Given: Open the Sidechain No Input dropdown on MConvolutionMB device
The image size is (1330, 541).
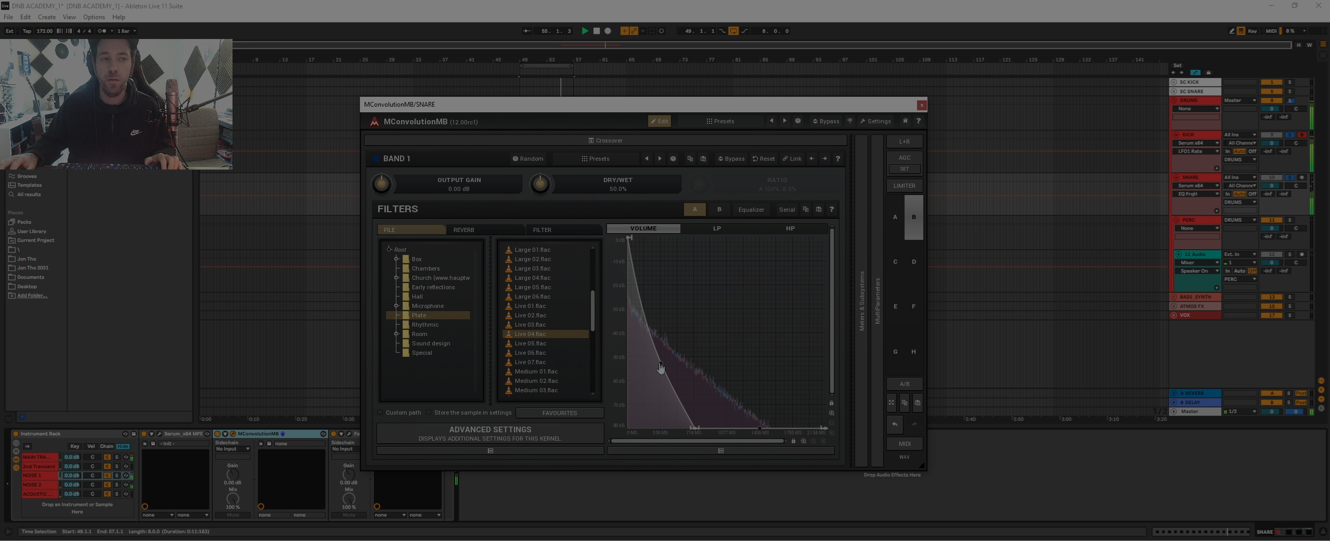Looking at the screenshot, I should tap(233, 449).
